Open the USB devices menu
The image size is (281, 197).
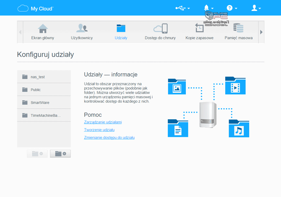coord(182,8)
